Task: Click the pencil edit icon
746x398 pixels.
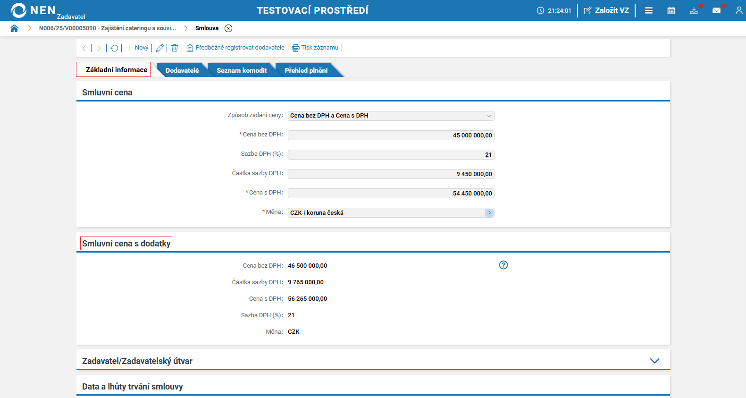Action: [160, 48]
